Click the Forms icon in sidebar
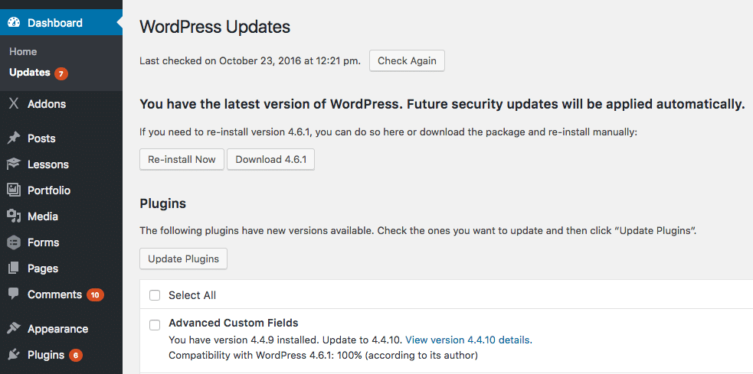Image resolution: width=753 pixels, height=374 pixels. (x=14, y=242)
